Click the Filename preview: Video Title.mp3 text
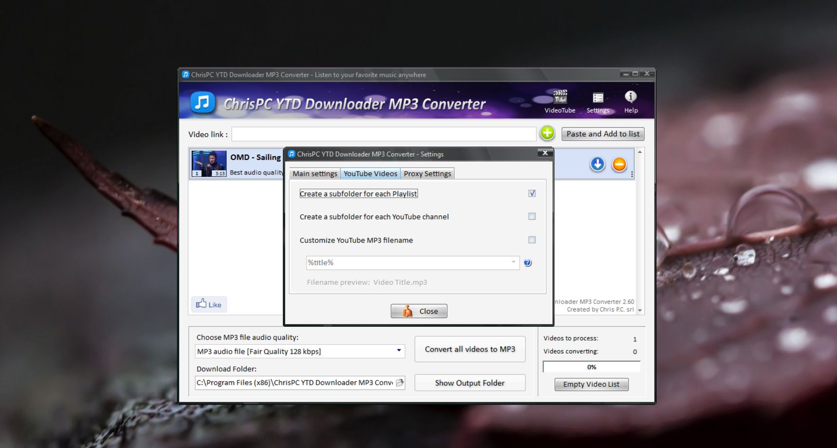The image size is (837, 448). coord(367,282)
